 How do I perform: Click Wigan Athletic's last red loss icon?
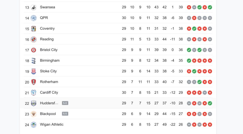(210, 125)
